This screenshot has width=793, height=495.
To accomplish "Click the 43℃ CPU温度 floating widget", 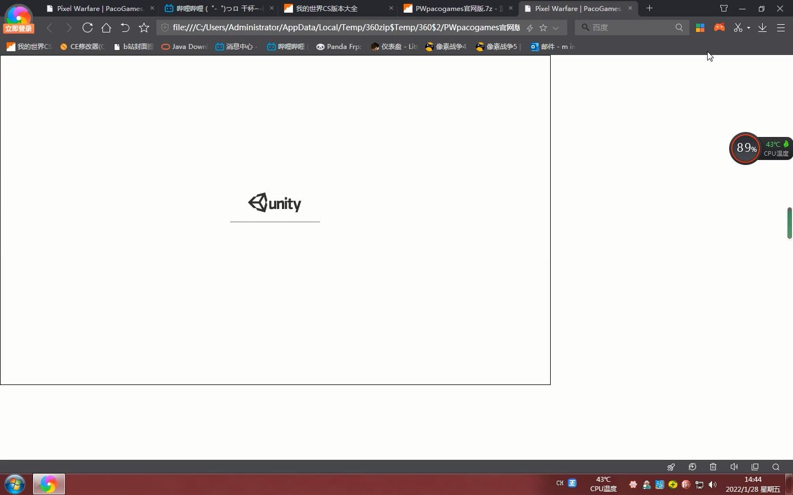I will click(777, 148).
